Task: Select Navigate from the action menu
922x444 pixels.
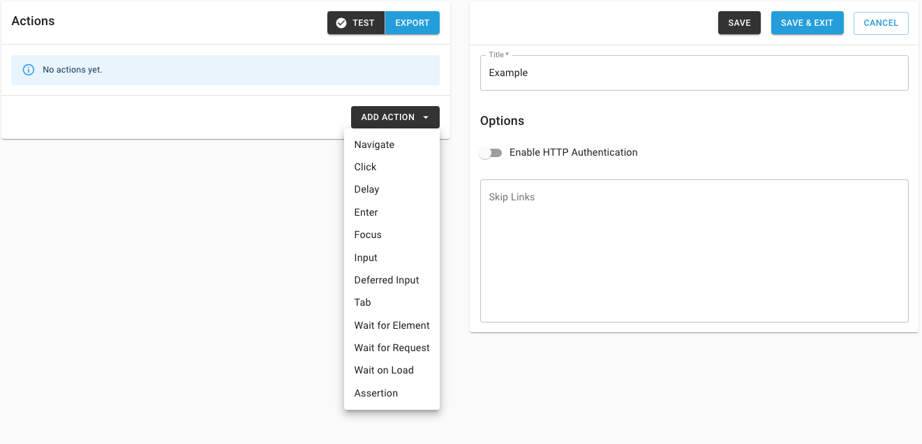Action: click(375, 145)
